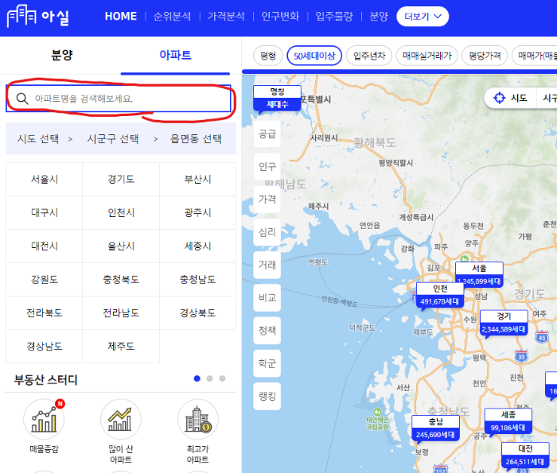Open the 인구 map side menu

click(x=267, y=166)
